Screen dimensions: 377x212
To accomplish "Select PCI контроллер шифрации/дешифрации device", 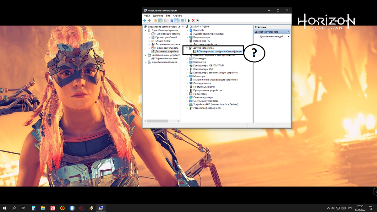I will click(220, 51).
